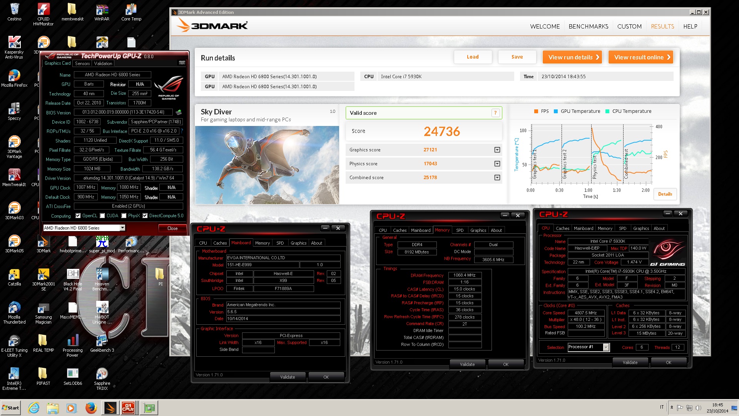Open the Processor #1 selection dropdown
The width and height of the screenshot is (739, 416).
[606, 347]
